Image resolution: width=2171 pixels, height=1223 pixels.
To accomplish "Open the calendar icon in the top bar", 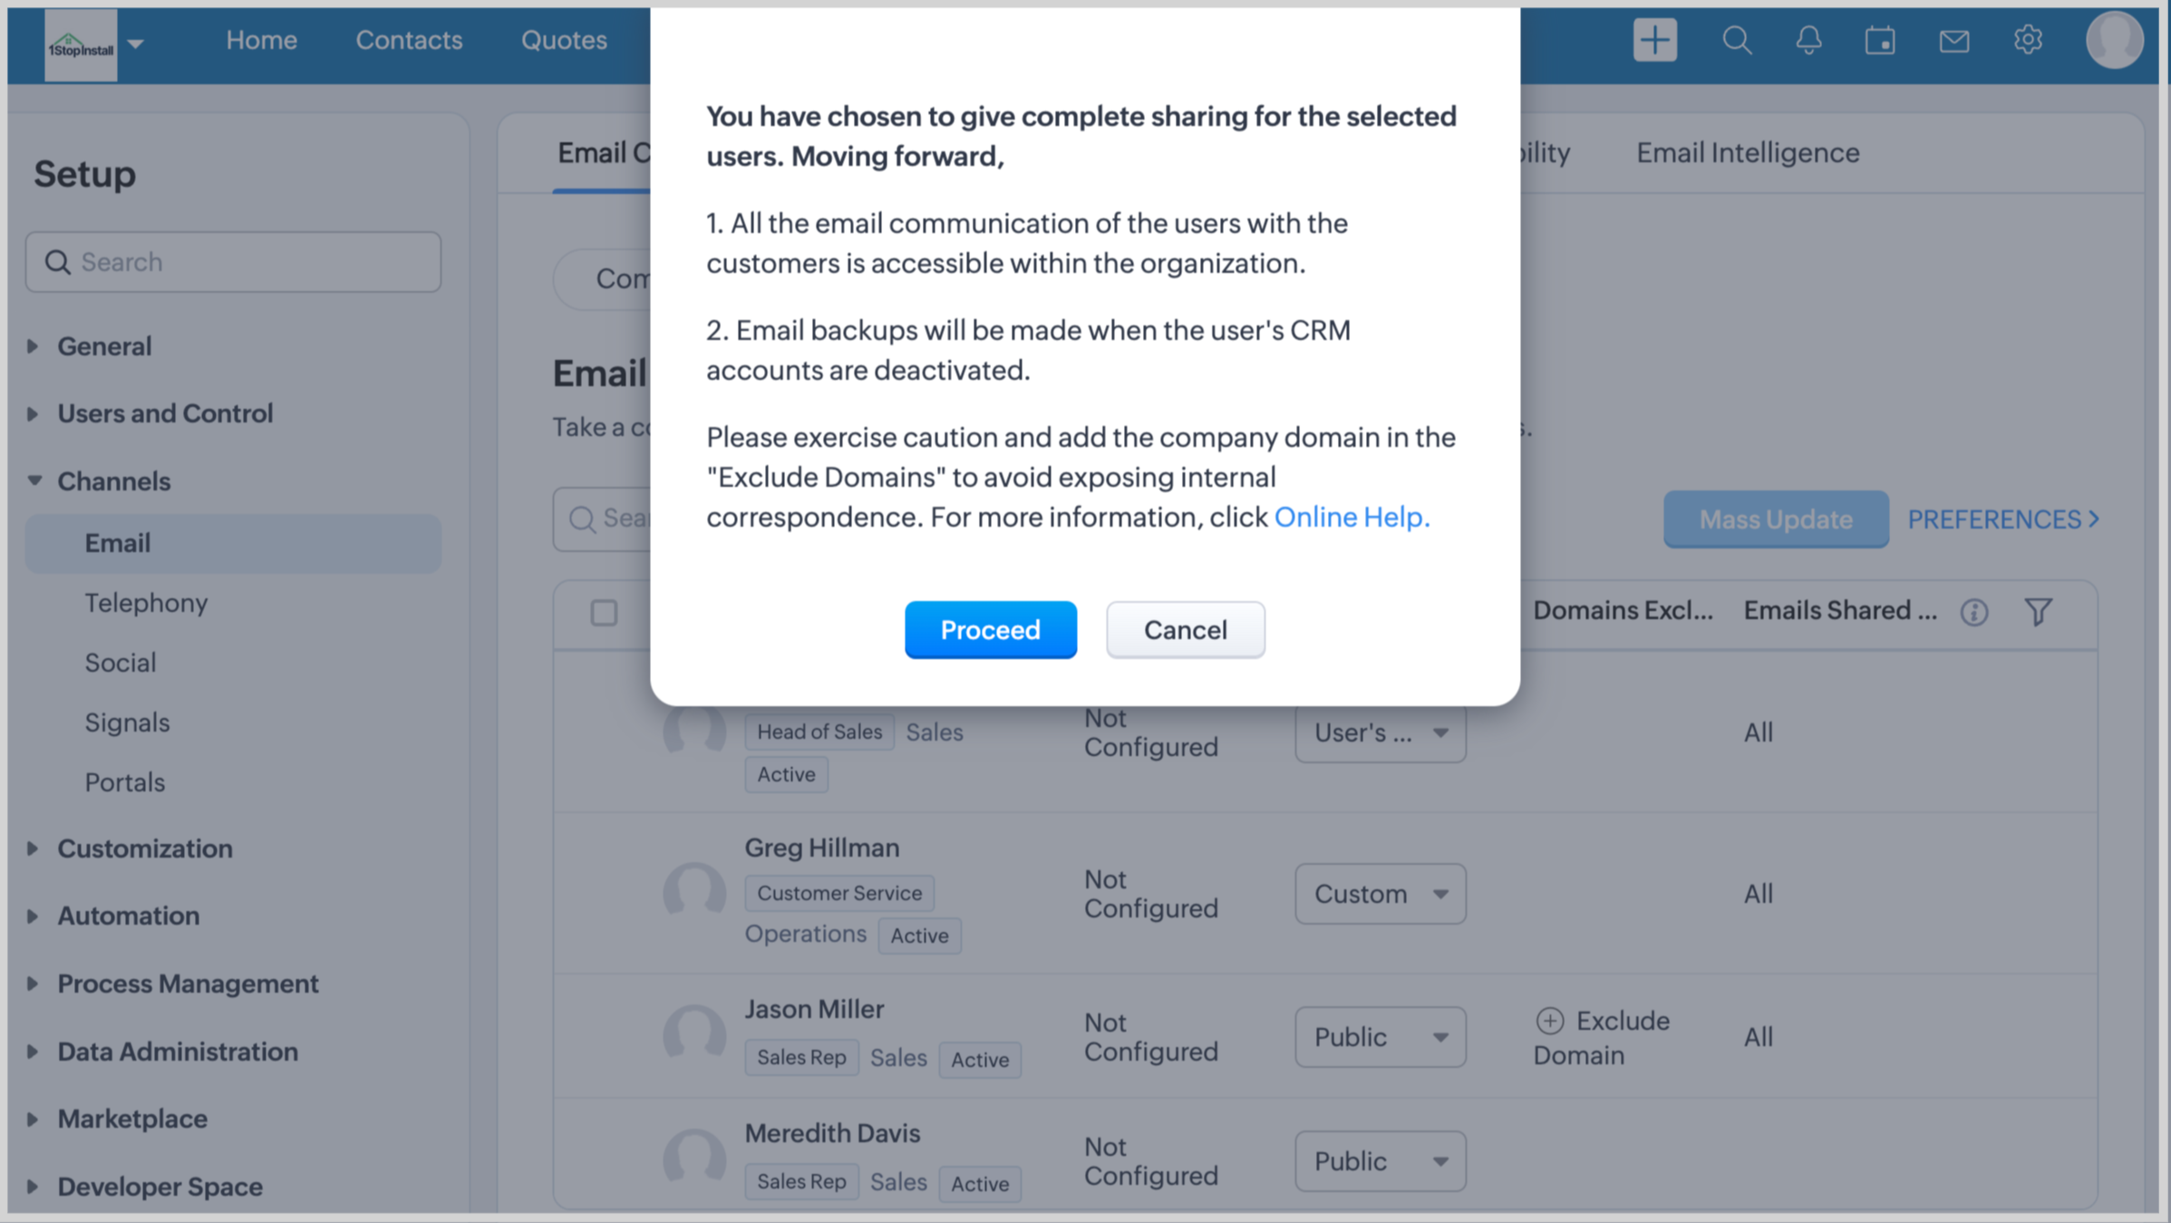I will pos(1880,41).
